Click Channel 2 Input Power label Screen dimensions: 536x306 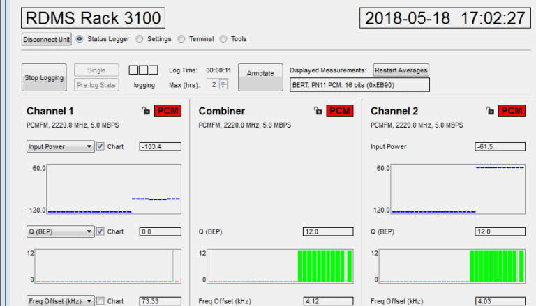(389, 147)
